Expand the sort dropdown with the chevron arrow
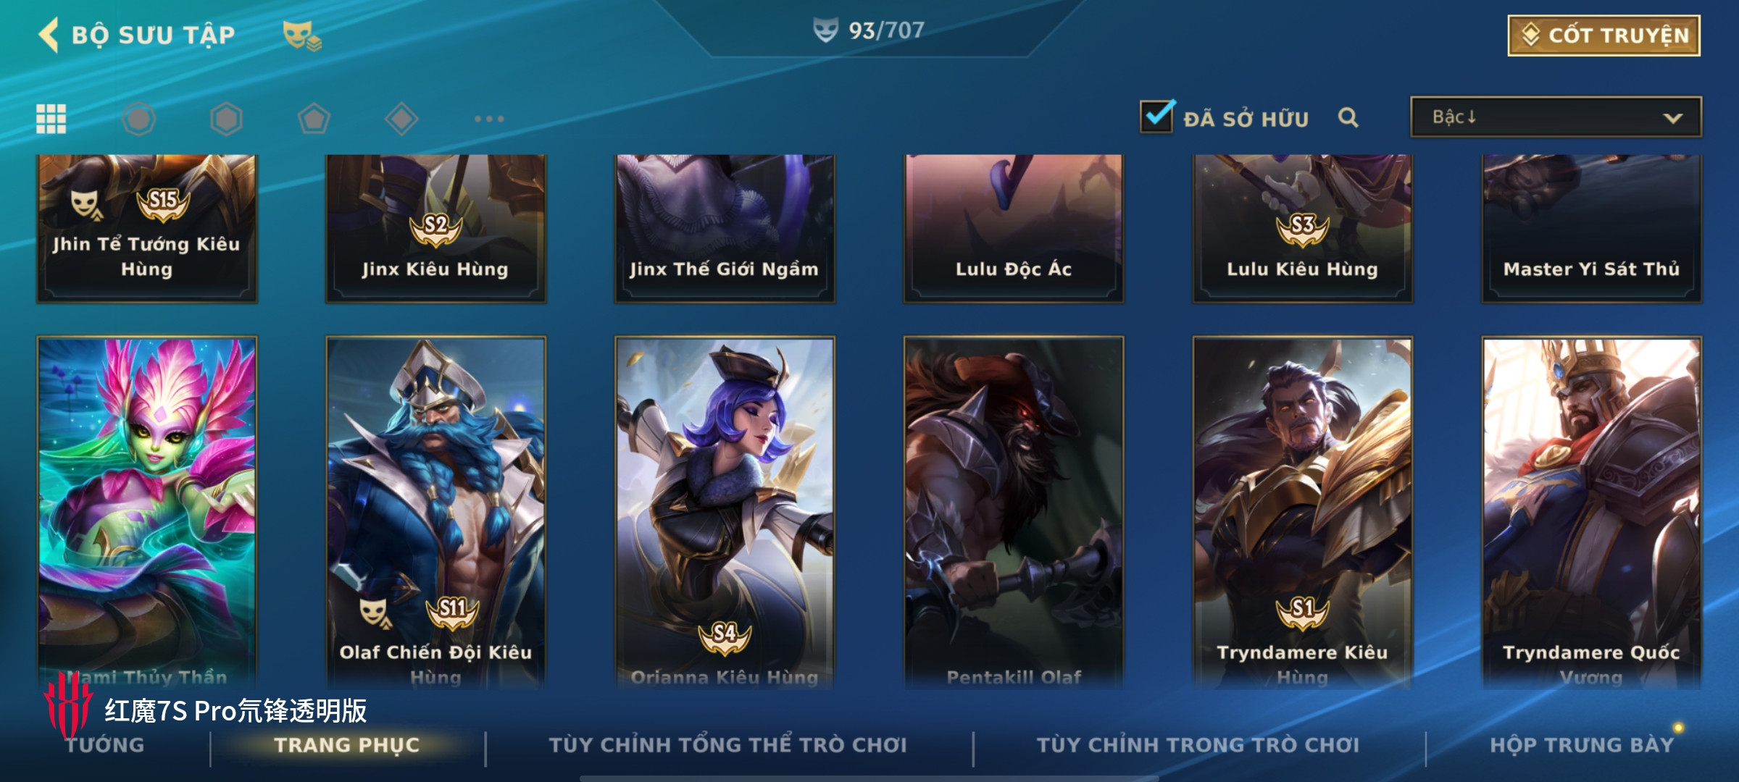Image resolution: width=1739 pixels, height=782 pixels. tap(1673, 118)
